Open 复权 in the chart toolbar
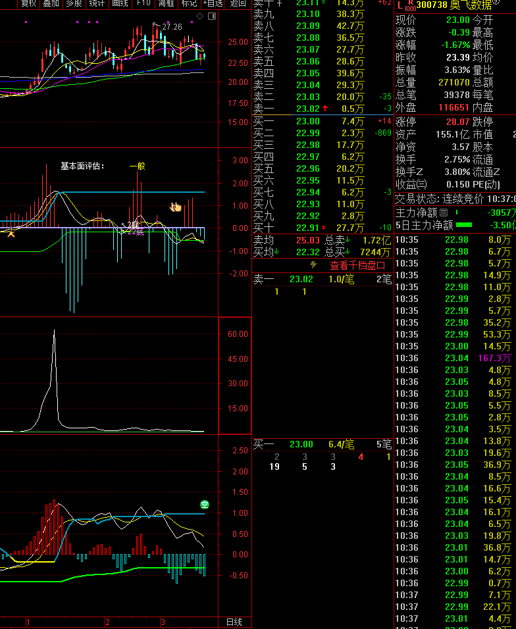 point(28,3)
